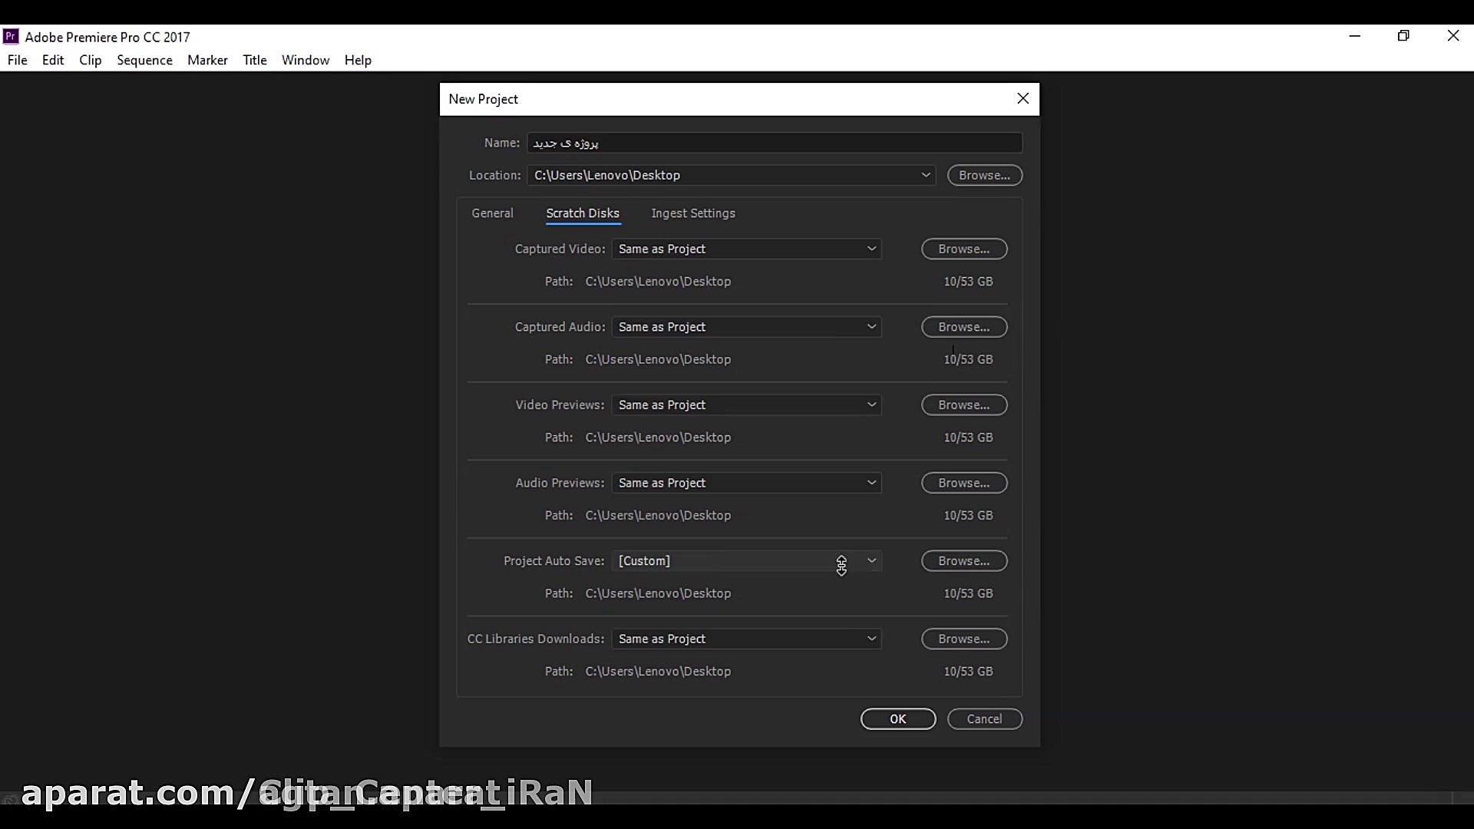Viewport: 1474px width, 829px height.
Task: Close the New Project dialog with X
Action: 1023,98
